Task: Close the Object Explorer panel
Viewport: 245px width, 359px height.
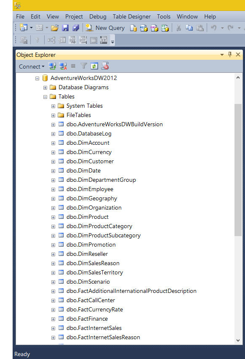Action: (x=238, y=54)
